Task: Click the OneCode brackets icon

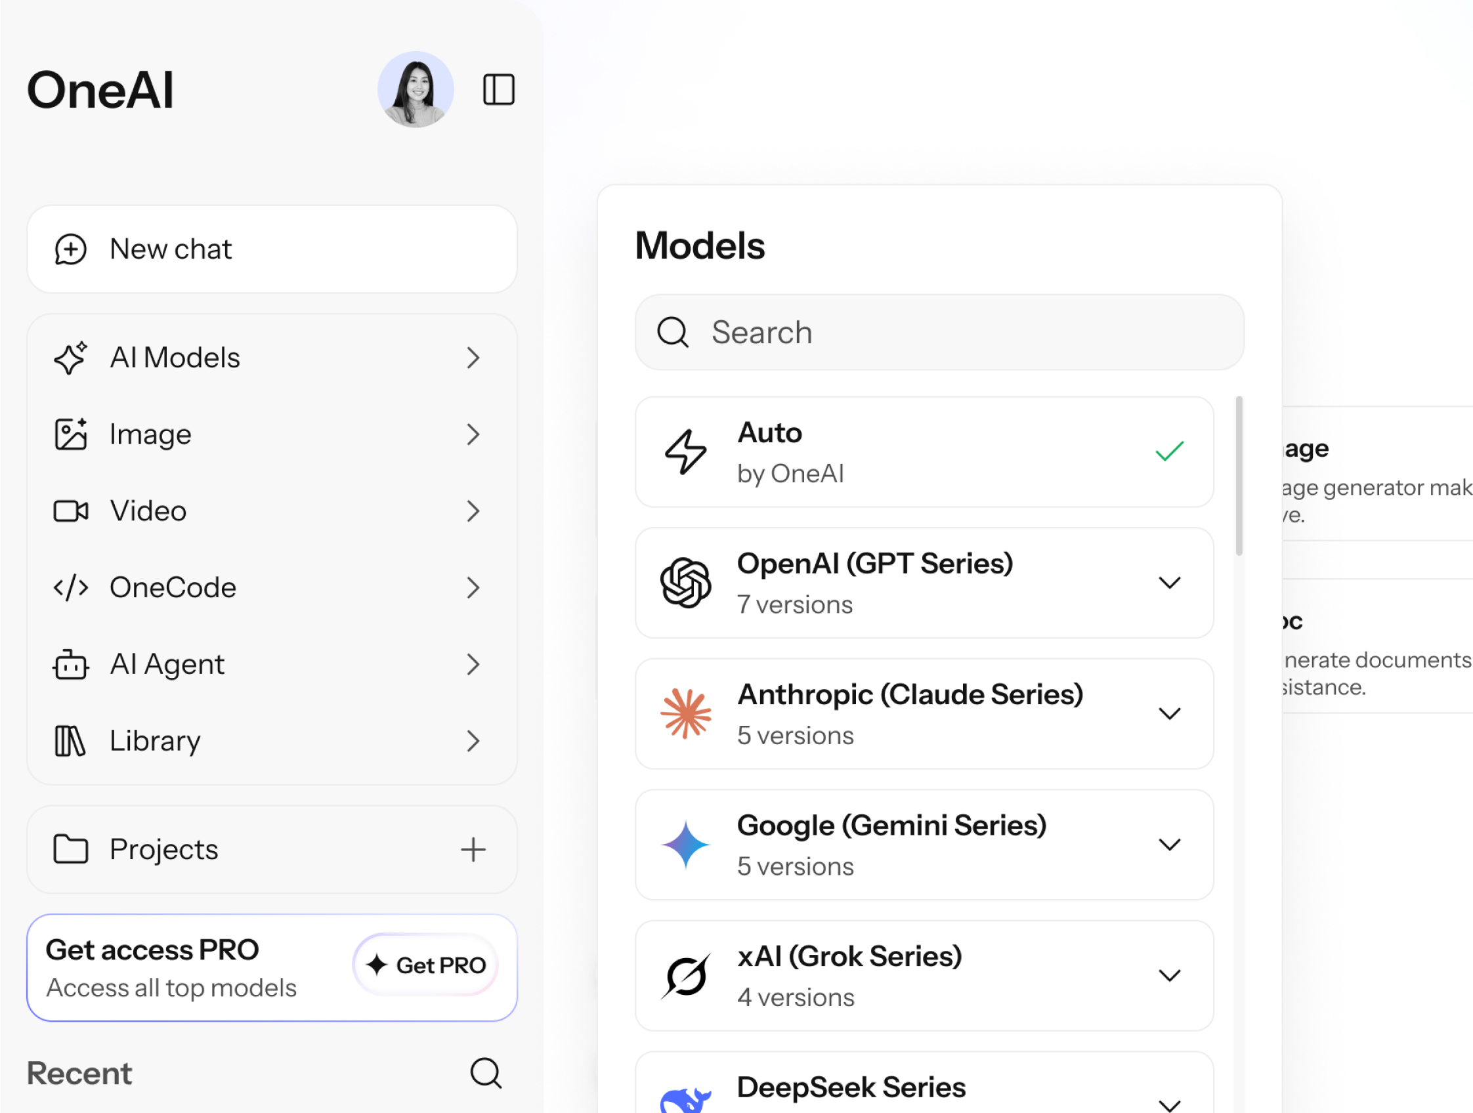Action: pyautogui.click(x=71, y=588)
